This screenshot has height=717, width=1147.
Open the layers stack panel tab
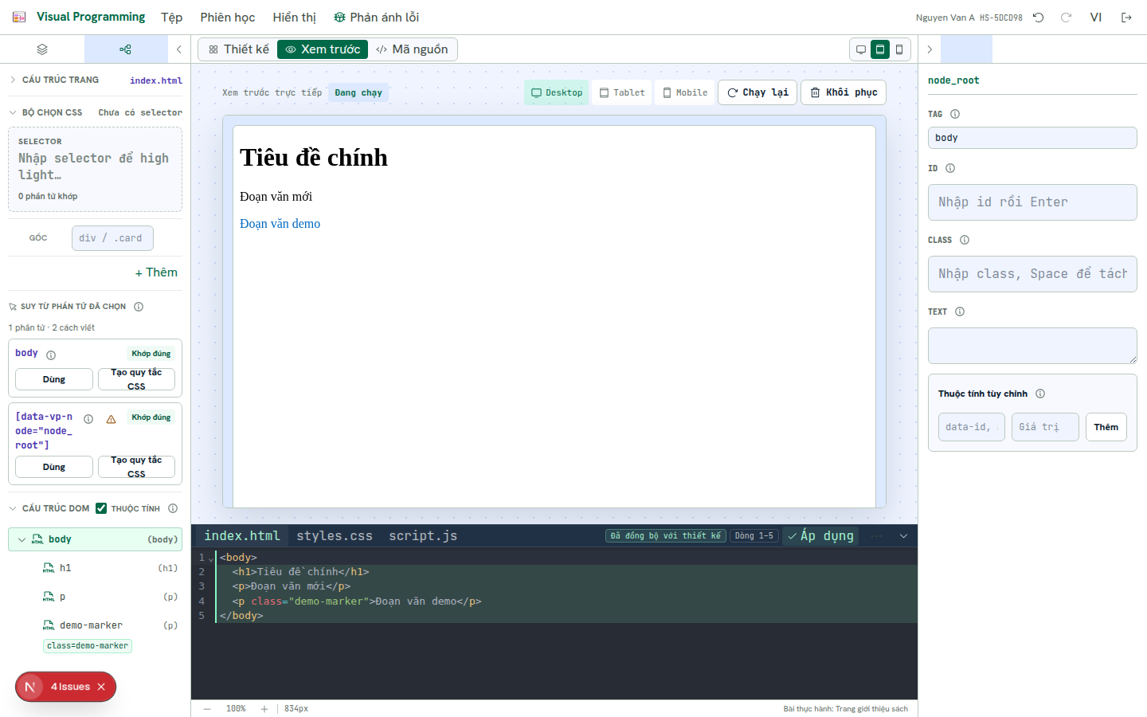(42, 49)
